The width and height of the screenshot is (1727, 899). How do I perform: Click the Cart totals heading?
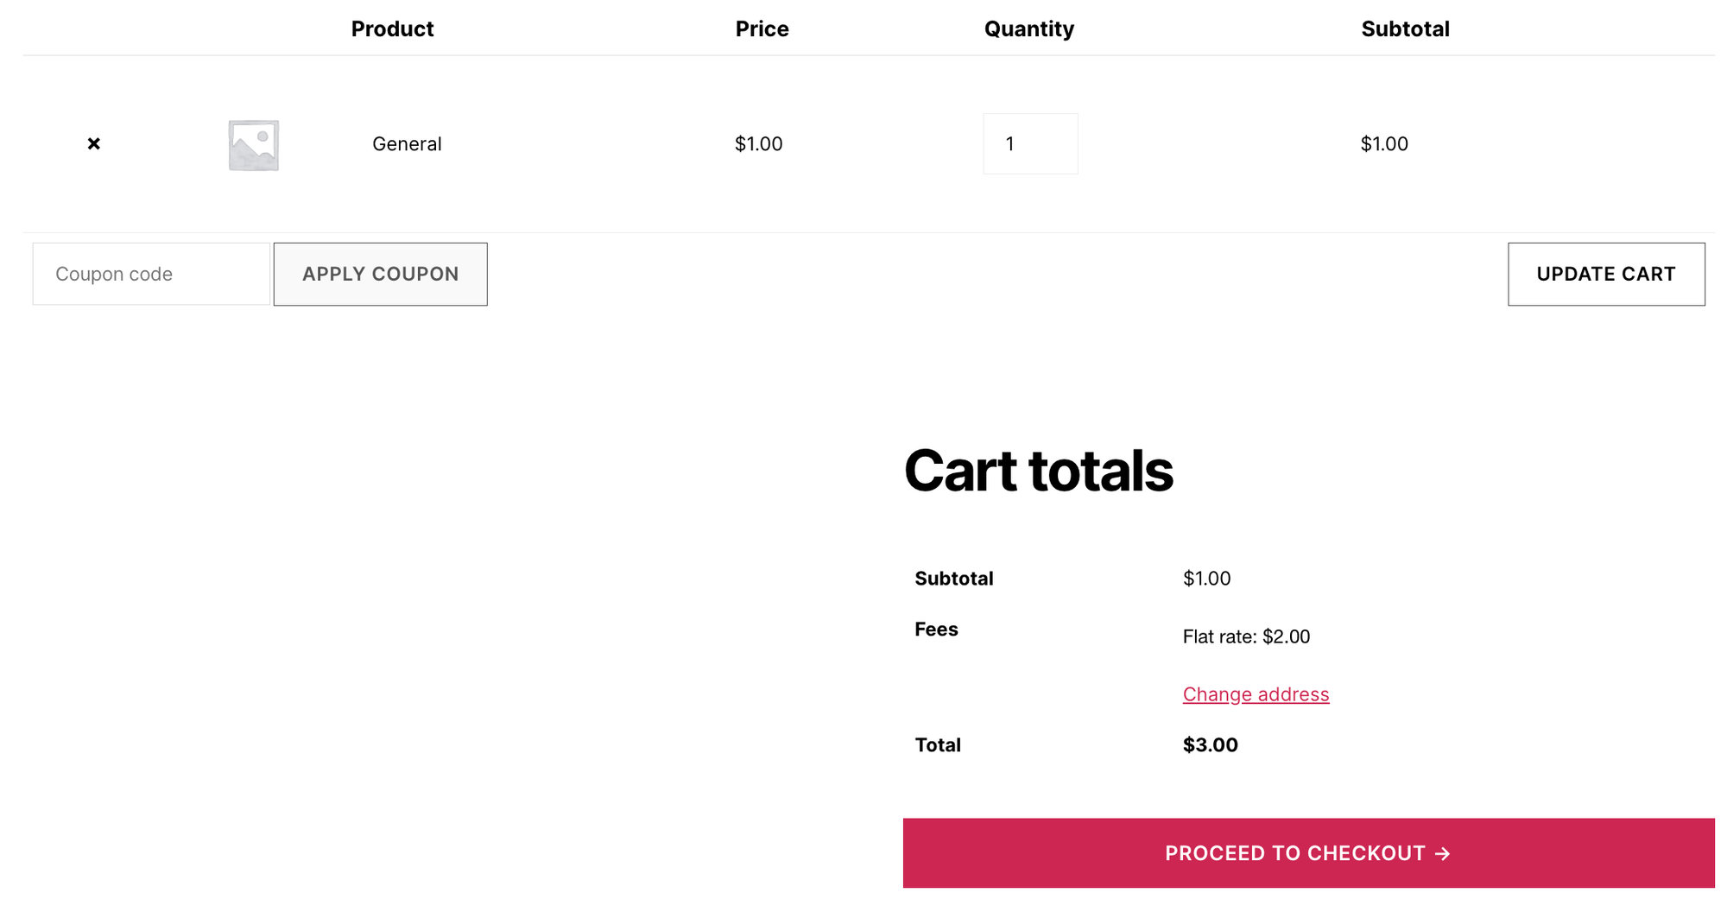coord(1039,471)
